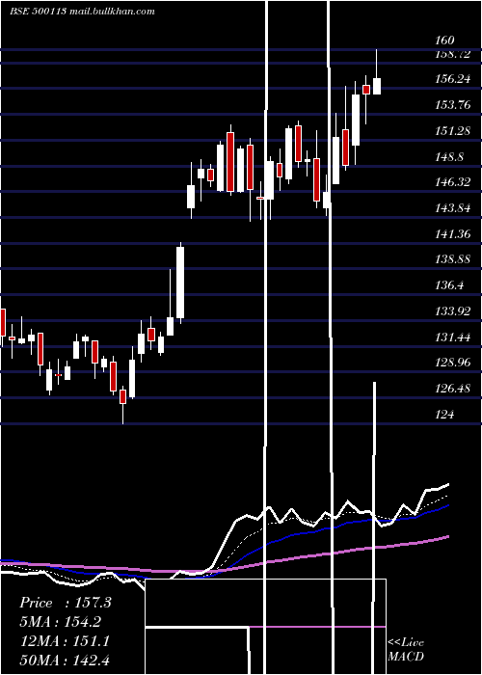Screen dimensions: 482x675
Task: Click the 141.36 price axis label
Action: click(x=452, y=233)
